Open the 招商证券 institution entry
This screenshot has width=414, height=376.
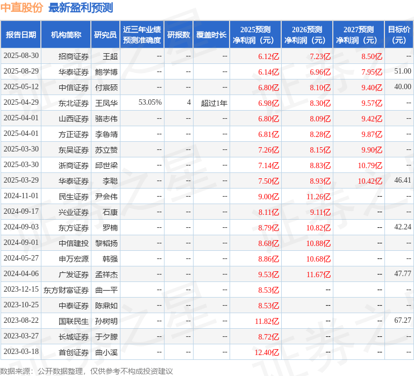74,56
